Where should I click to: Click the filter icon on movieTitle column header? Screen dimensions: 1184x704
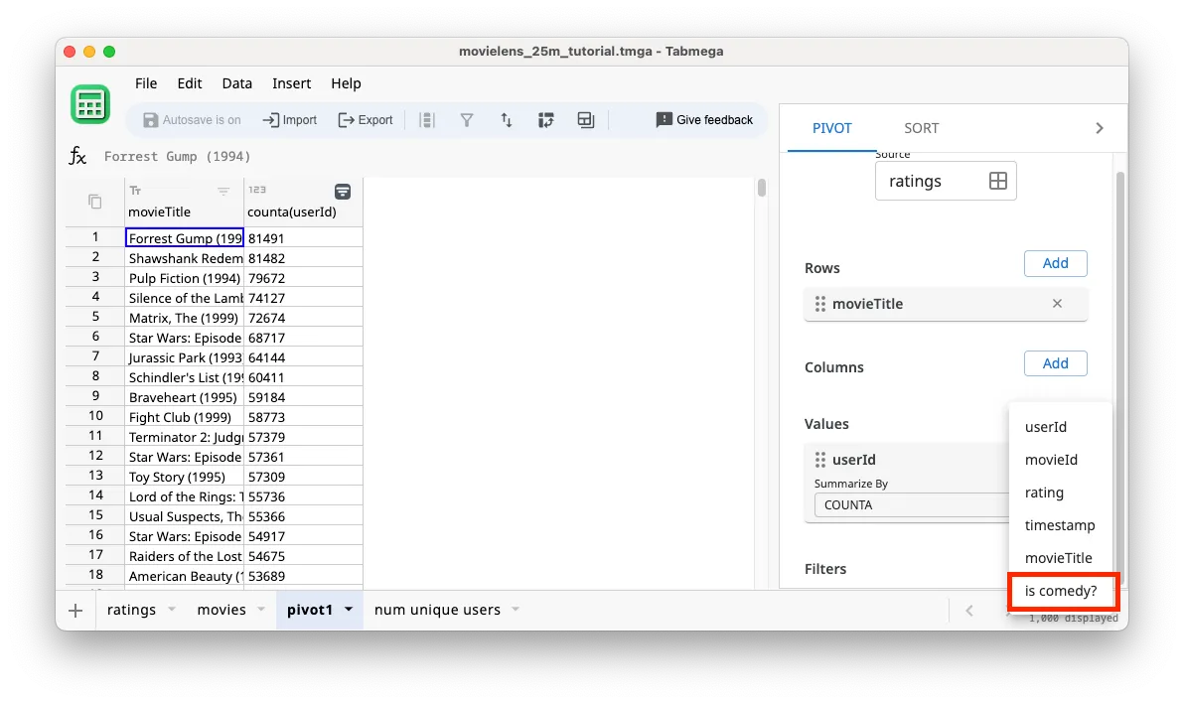tap(223, 191)
